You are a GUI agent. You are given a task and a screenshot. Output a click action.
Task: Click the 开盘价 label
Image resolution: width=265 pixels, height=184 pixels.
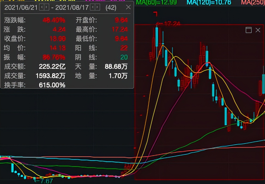(86, 20)
